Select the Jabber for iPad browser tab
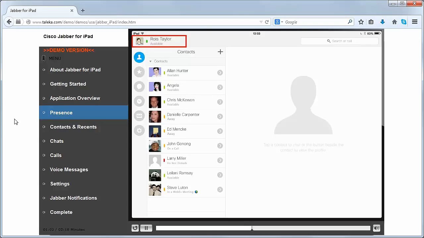Viewport: 424px width, 238px height. (x=39, y=11)
